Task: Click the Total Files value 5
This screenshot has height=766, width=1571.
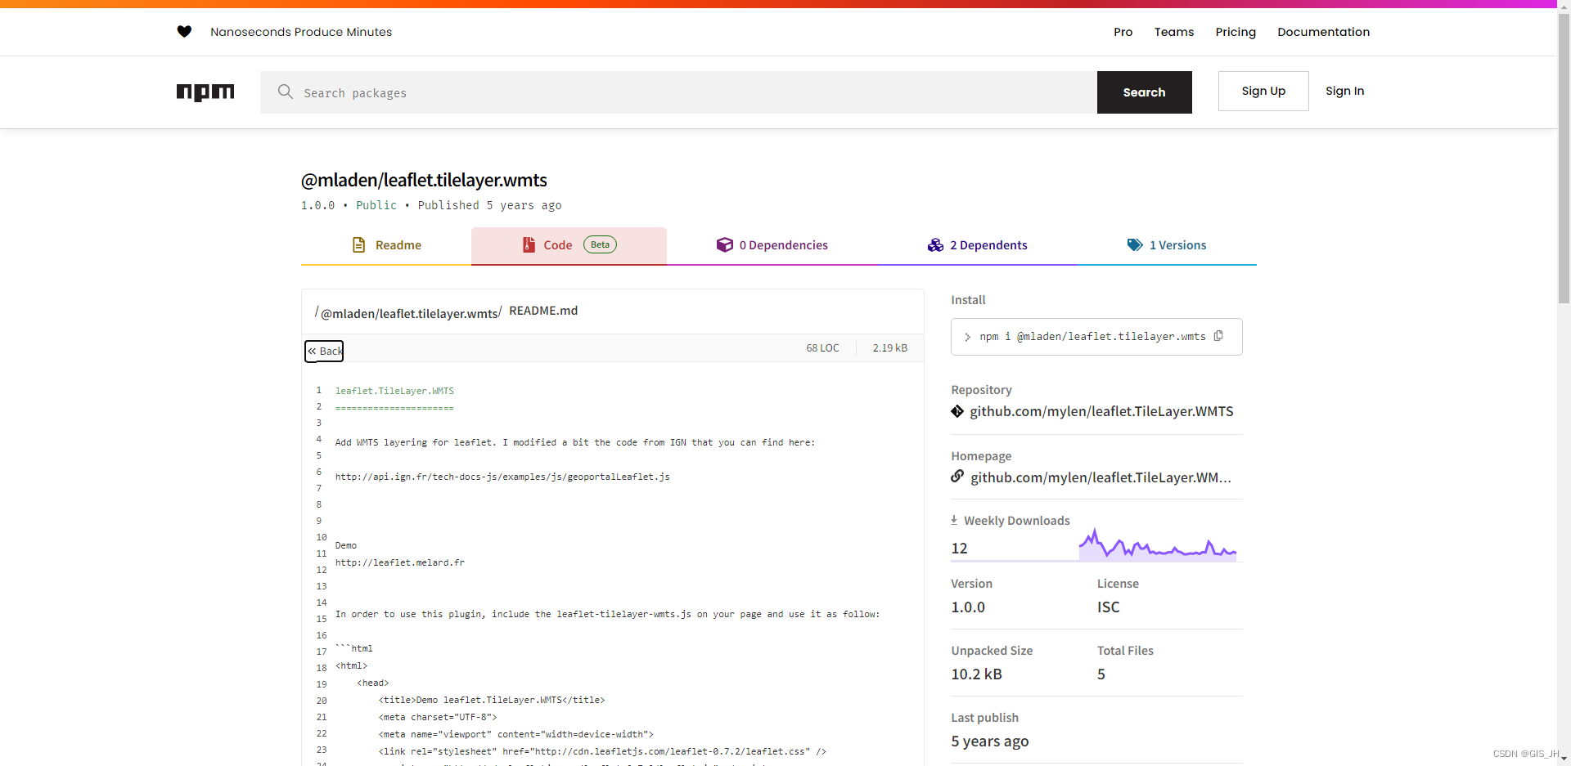Action: point(1101,674)
